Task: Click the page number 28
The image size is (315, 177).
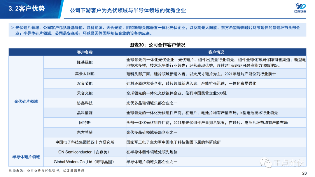Action: click(304, 173)
